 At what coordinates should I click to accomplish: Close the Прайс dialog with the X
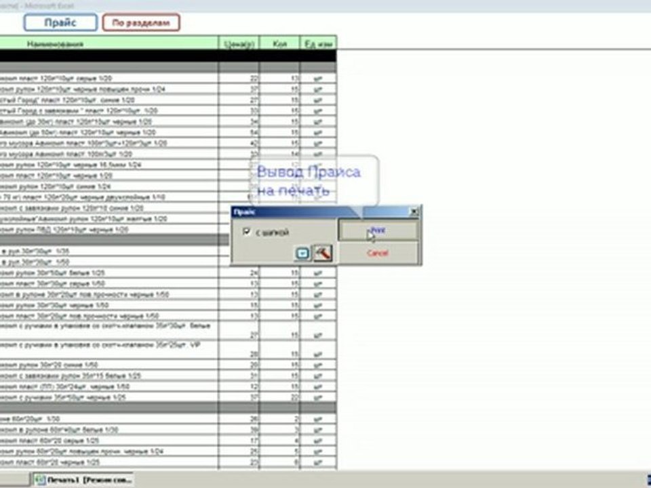[x=414, y=212]
